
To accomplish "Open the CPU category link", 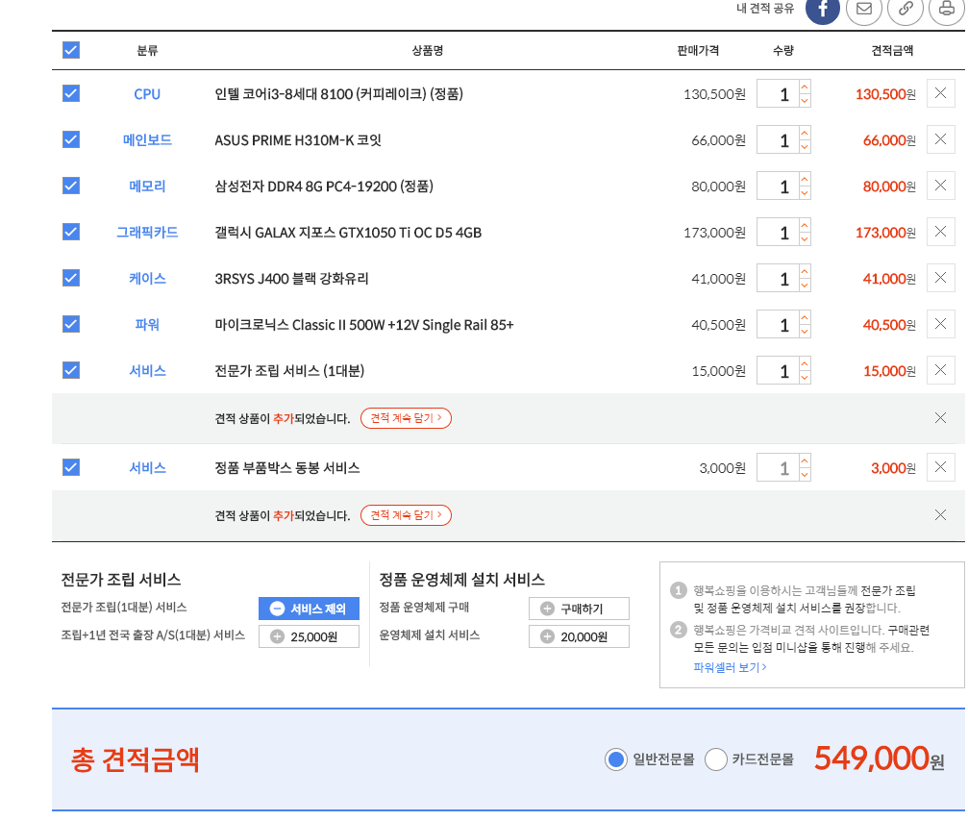I will 147,94.
